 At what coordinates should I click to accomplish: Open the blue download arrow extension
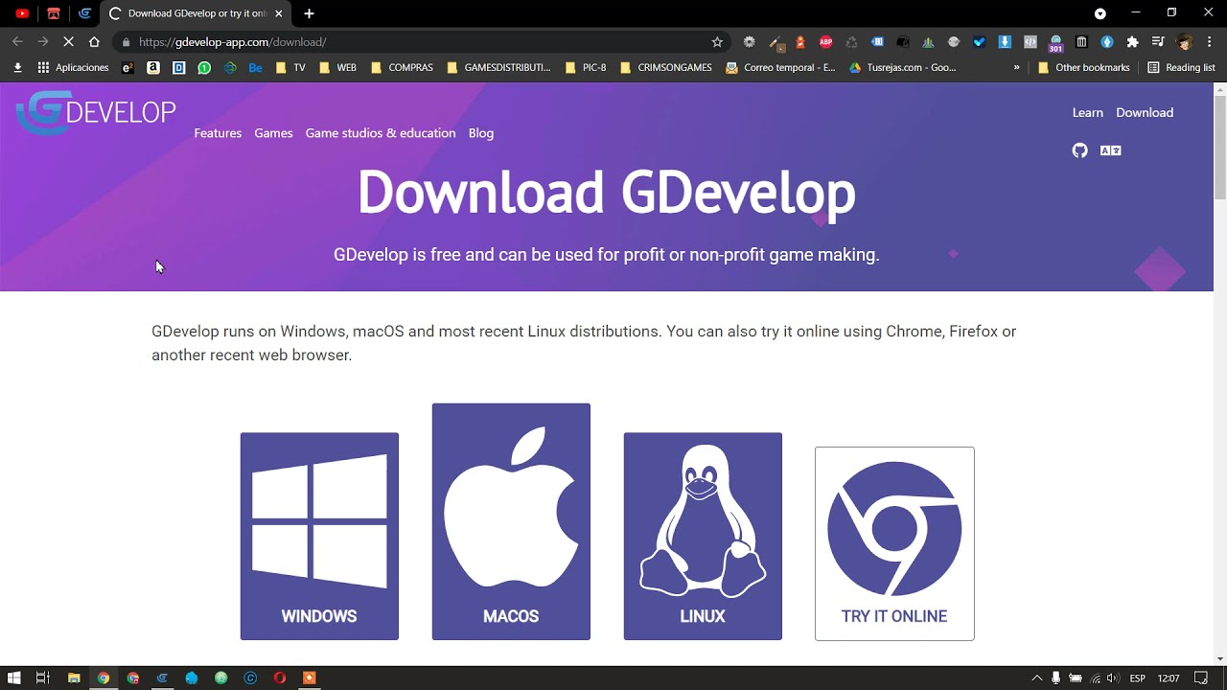[x=1005, y=42]
